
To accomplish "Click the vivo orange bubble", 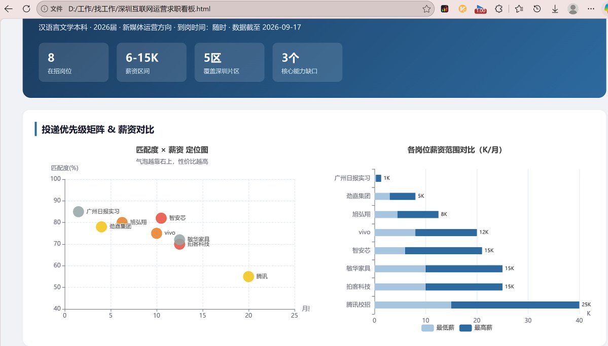I will (x=156, y=233).
